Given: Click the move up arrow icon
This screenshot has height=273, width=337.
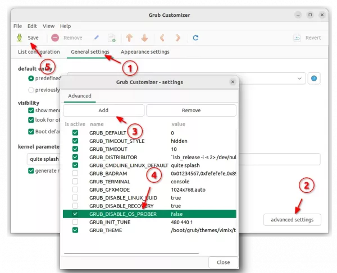Looking at the screenshot, I should click(x=129, y=38).
